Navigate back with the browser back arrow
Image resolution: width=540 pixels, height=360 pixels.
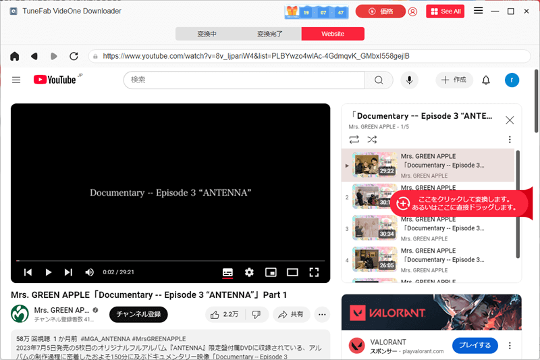click(x=34, y=56)
